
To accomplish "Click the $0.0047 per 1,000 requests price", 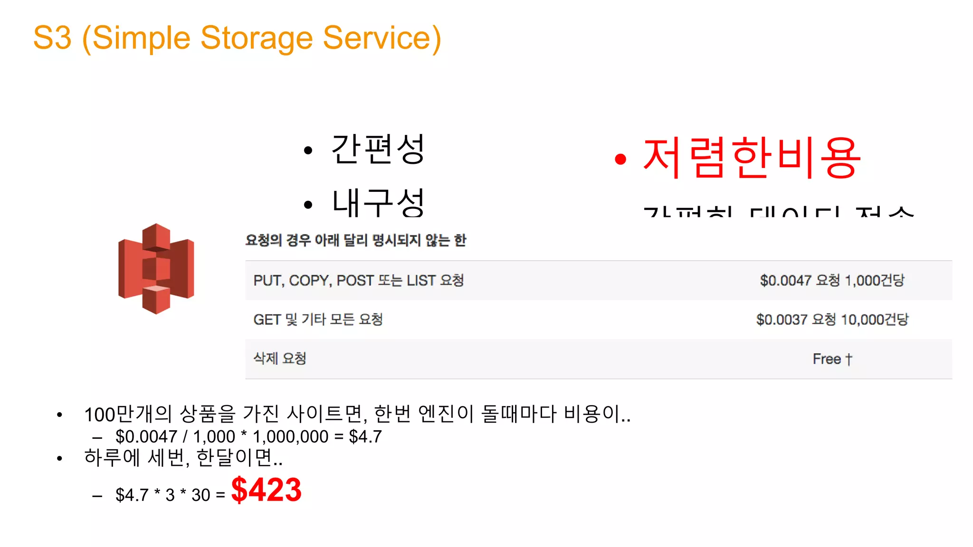I will tap(832, 281).
